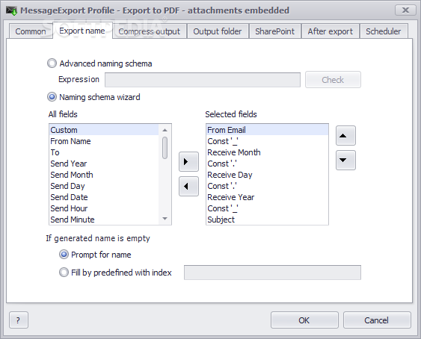Click the MessageExport title bar icon
This screenshot has width=421, height=339.
(11, 10)
